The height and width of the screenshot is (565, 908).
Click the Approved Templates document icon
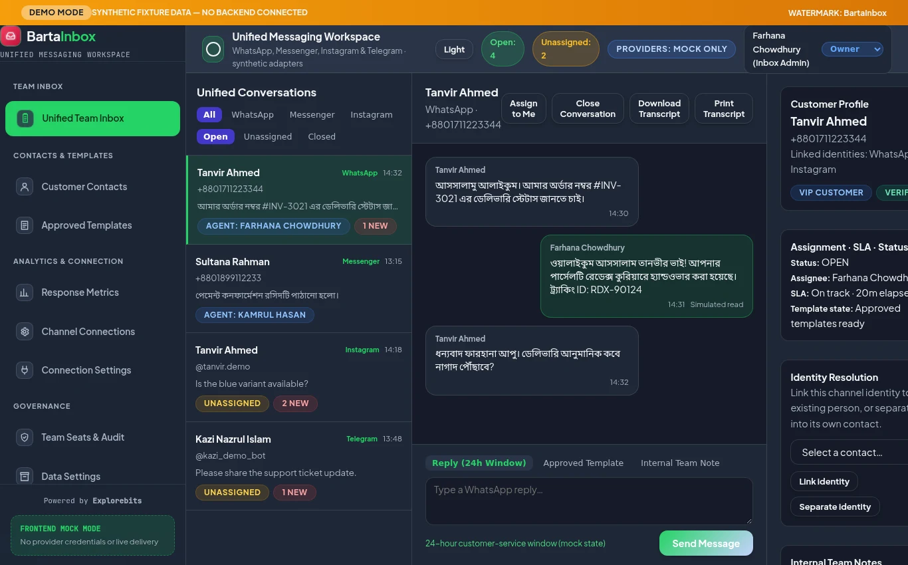point(25,225)
